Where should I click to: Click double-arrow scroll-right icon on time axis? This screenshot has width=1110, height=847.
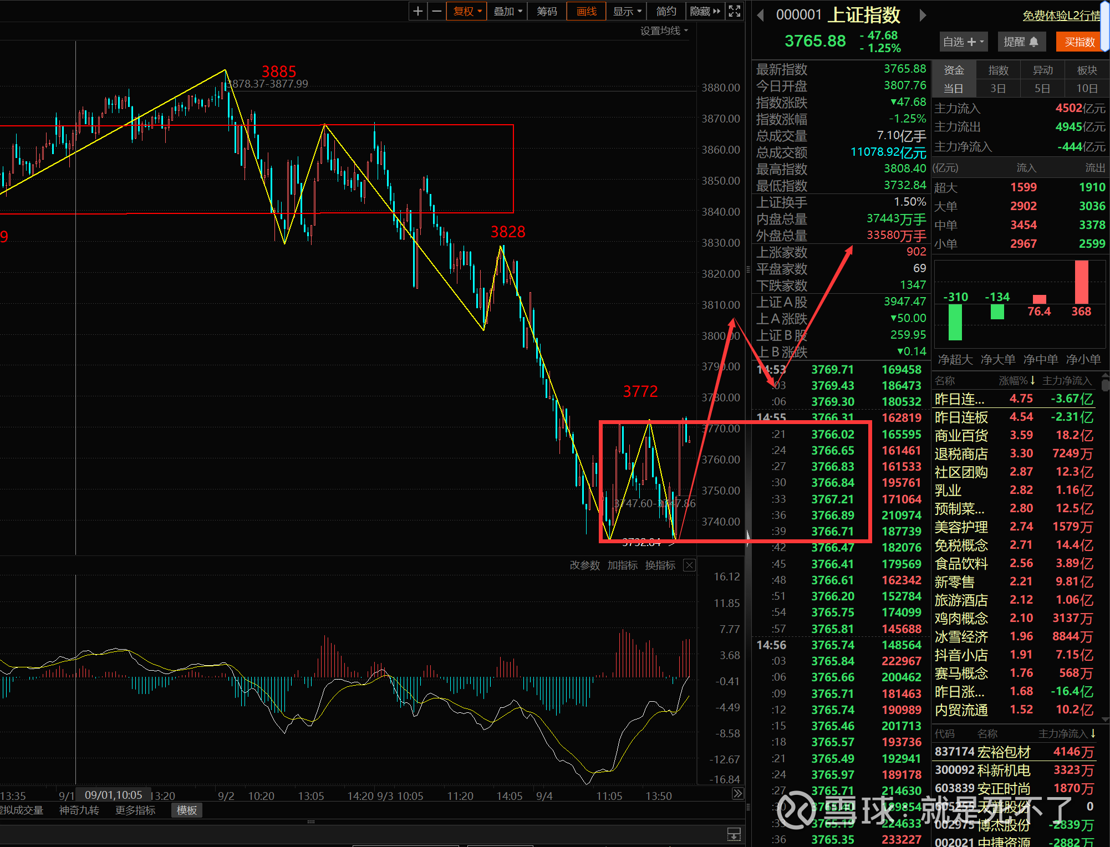click(737, 794)
